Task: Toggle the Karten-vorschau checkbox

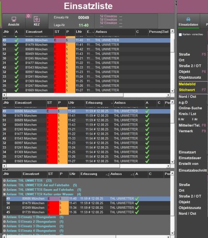Action: coord(180,35)
